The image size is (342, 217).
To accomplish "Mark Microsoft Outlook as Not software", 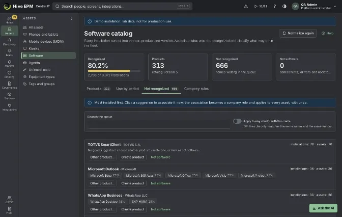I will (x=160, y=183).
